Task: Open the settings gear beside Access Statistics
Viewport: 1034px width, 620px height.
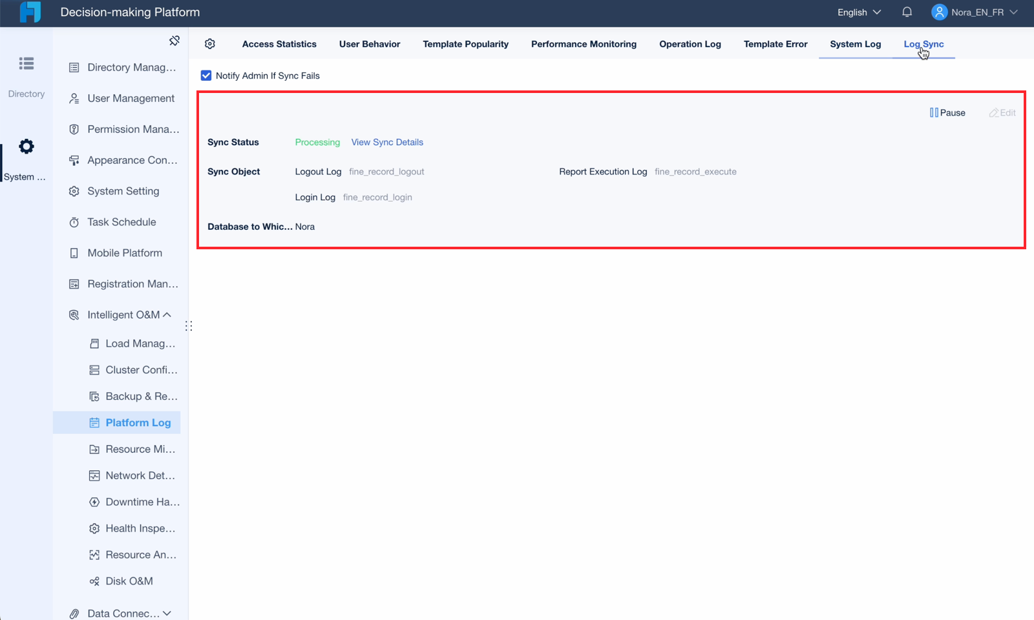Action: 210,44
